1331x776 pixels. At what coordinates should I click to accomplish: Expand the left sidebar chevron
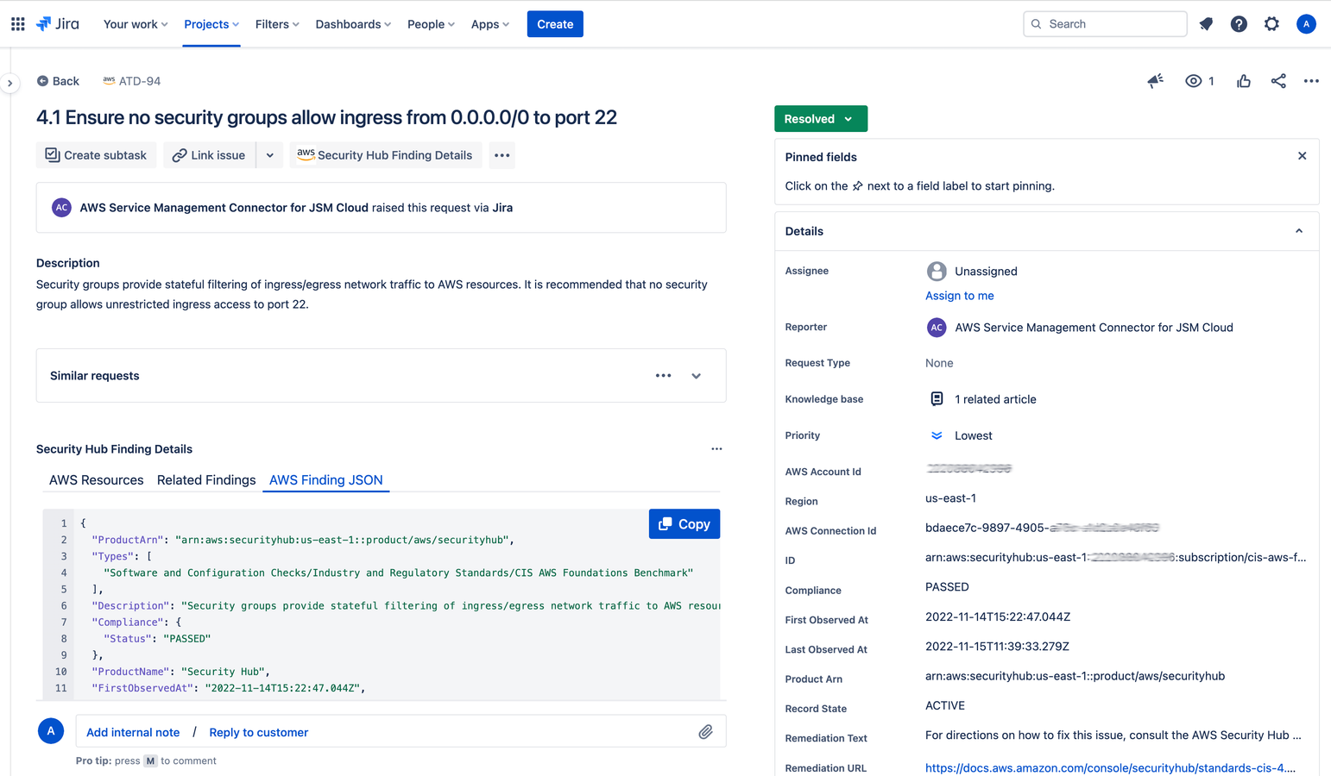click(x=9, y=84)
